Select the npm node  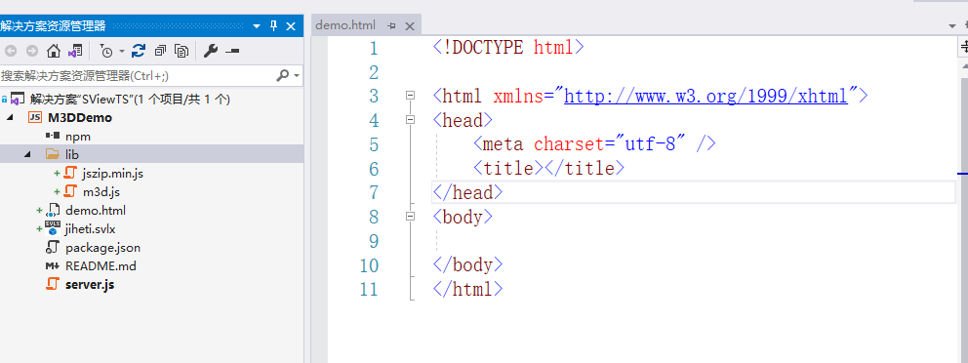[x=78, y=136]
